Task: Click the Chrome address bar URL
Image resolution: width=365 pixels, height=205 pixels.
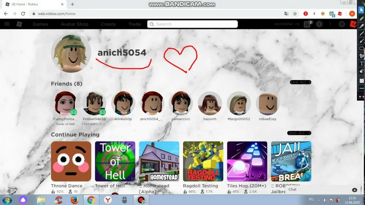Action: pyautogui.click(x=57, y=14)
